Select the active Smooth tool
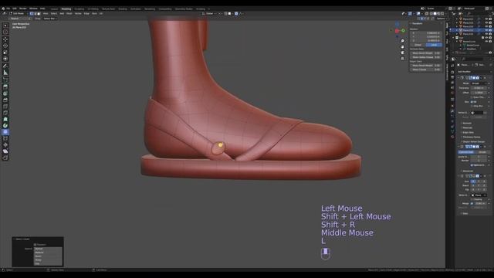Image resolution: width=494 pixels, height=278 pixels. click(5, 132)
